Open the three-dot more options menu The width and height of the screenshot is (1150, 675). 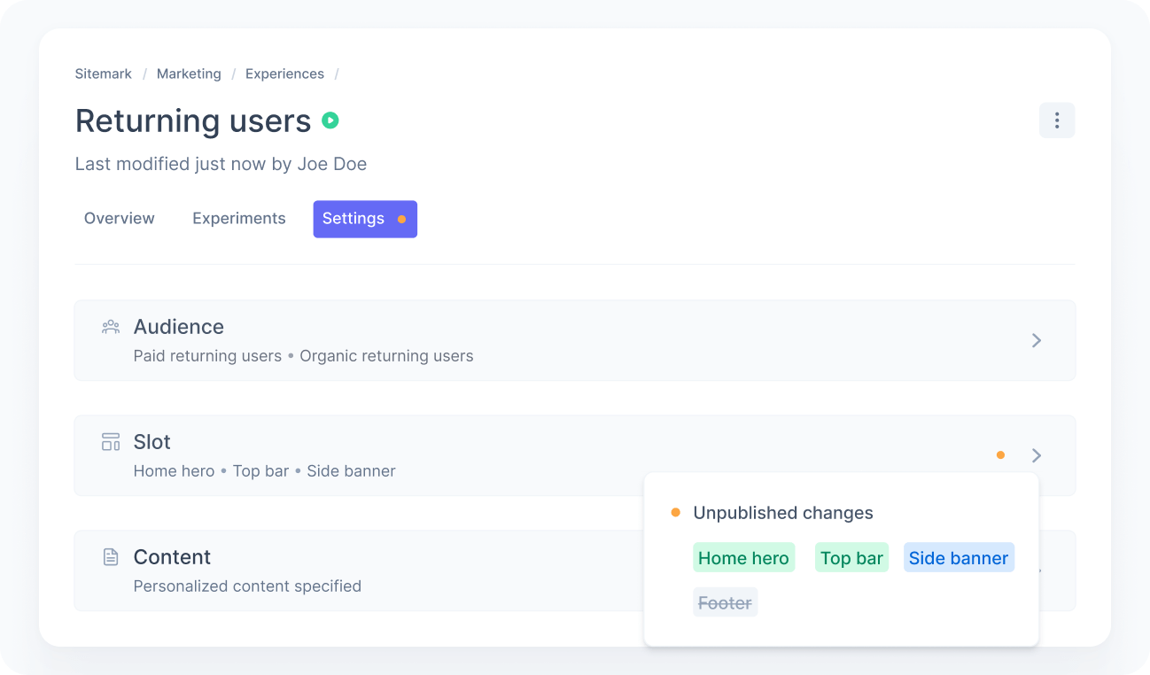click(1056, 120)
